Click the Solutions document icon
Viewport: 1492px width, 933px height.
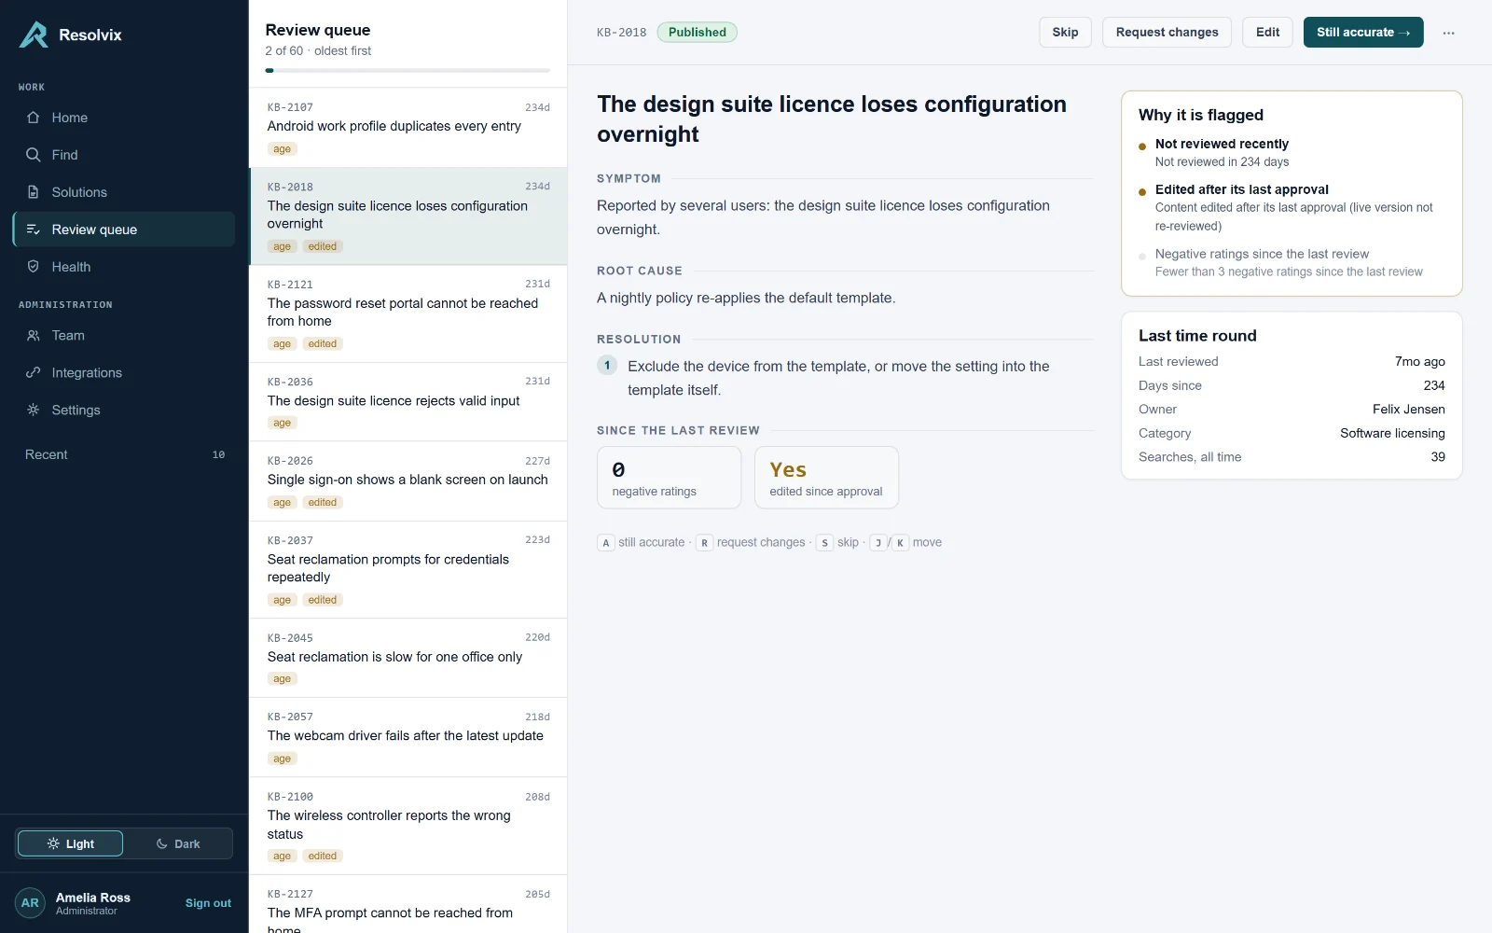click(34, 192)
